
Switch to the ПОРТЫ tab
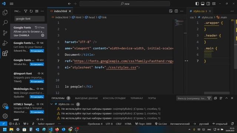tap(152, 98)
